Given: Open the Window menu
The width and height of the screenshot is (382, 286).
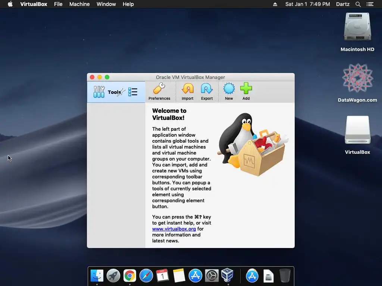Looking at the screenshot, I should point(106,4).
